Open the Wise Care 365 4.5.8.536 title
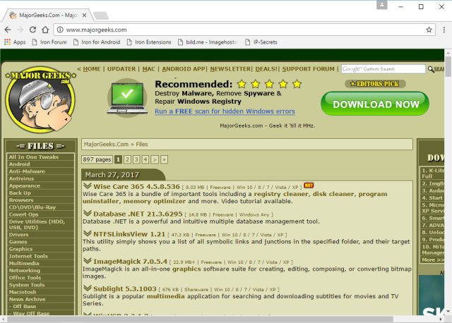This screenshot has height=323, width=452. click(x=136, y=186)
